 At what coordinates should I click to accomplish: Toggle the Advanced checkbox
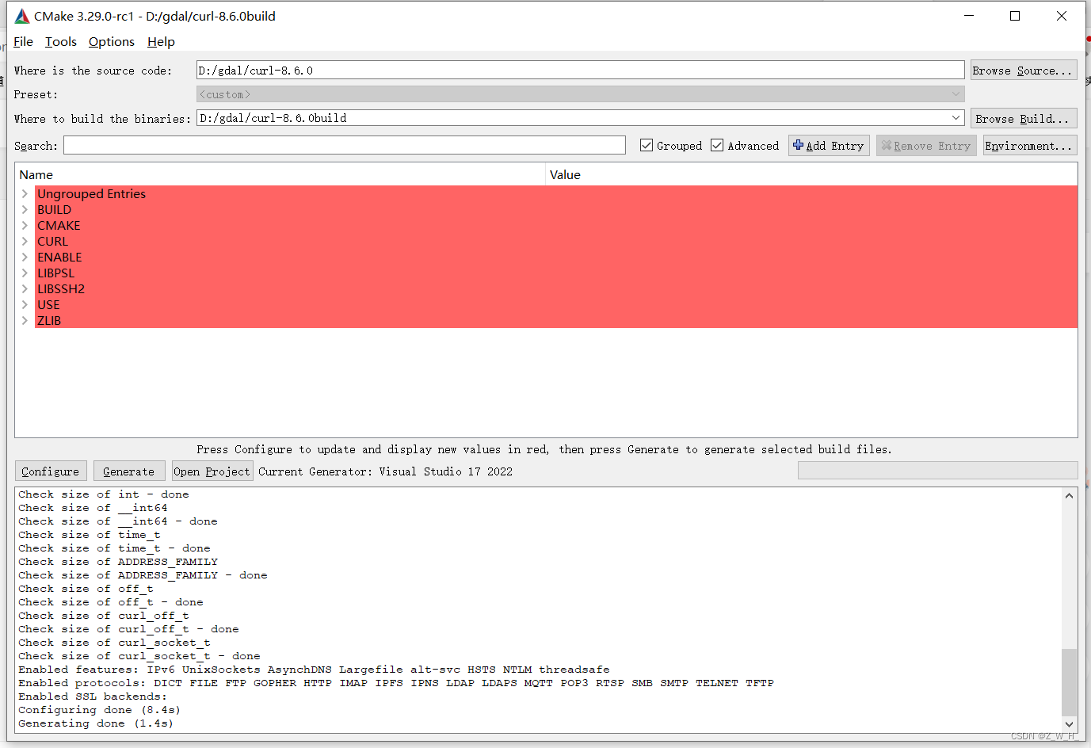pos(717,145)
